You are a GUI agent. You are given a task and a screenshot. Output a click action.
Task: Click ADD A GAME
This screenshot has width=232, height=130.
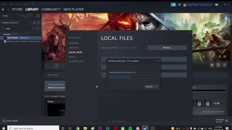pyautogui.click(x=10, y=121)
